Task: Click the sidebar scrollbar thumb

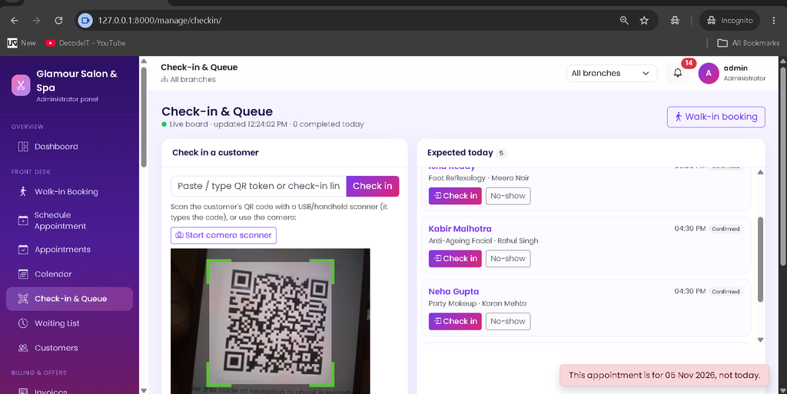Action: 144,117
